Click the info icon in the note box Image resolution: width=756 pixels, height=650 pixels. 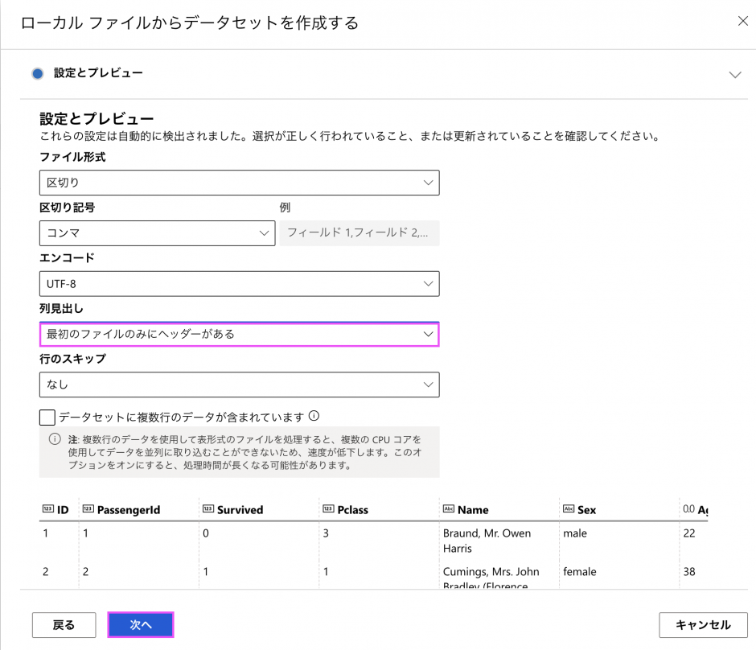[x=55, y=438]
